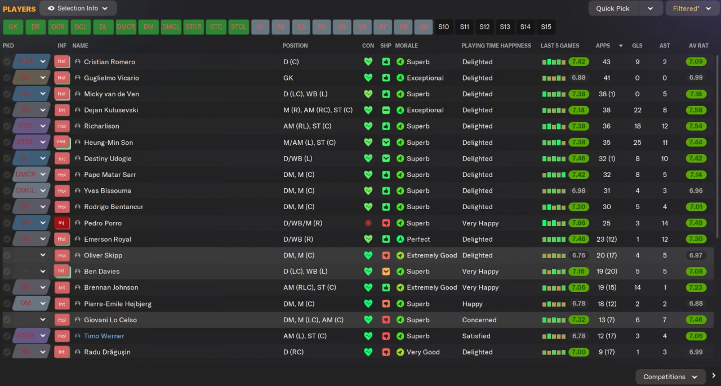Open the Competitions dropdown
Viewport: 721px width, 386px height.
(670, 377)
